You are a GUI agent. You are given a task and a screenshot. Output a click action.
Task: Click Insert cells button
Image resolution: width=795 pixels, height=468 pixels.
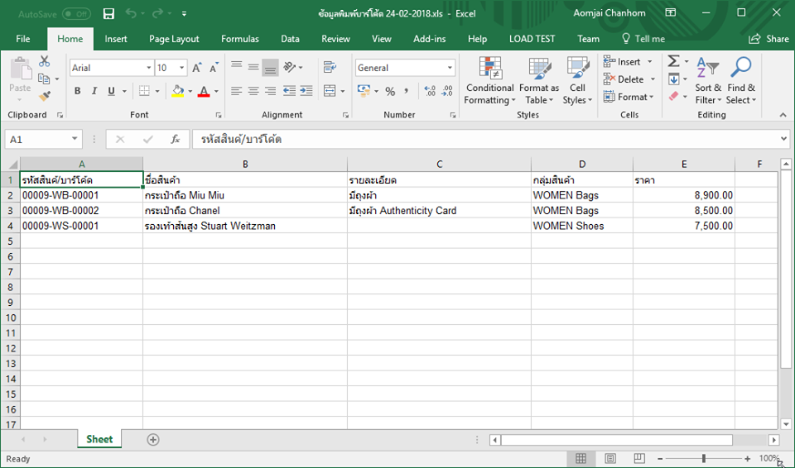tap(622, 62)
